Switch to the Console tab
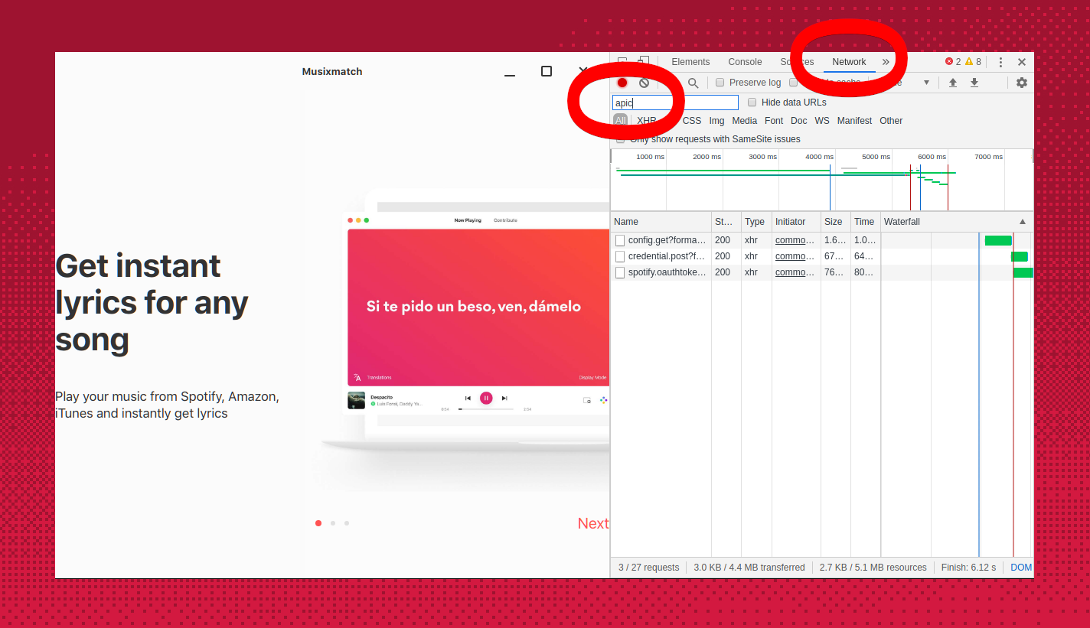1090x628 pixels. pos(745,62)
